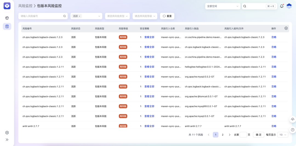The width and height of the screenshot is (296, 146).
Task: Go to page 2 in pagination
Action: (223, 135)
